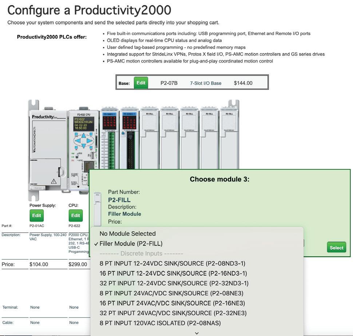353x336 pixels.
Task: Click the dropdown list scroll-down chevron
Action: click(197, 333)
